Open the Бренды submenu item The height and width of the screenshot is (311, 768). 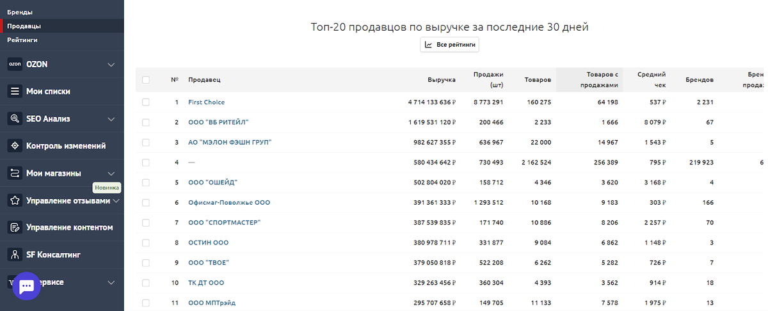pos(20,12)
